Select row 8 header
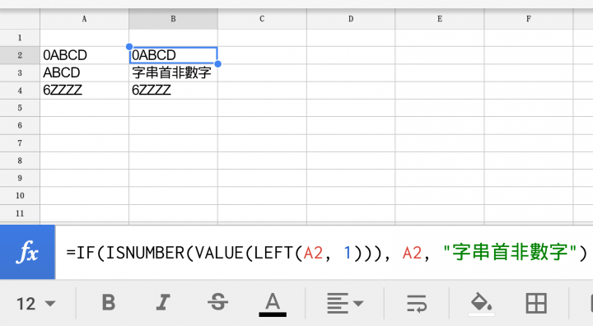Screen dimensions: 593x326 pyautogui.click(x=20, y=161)
